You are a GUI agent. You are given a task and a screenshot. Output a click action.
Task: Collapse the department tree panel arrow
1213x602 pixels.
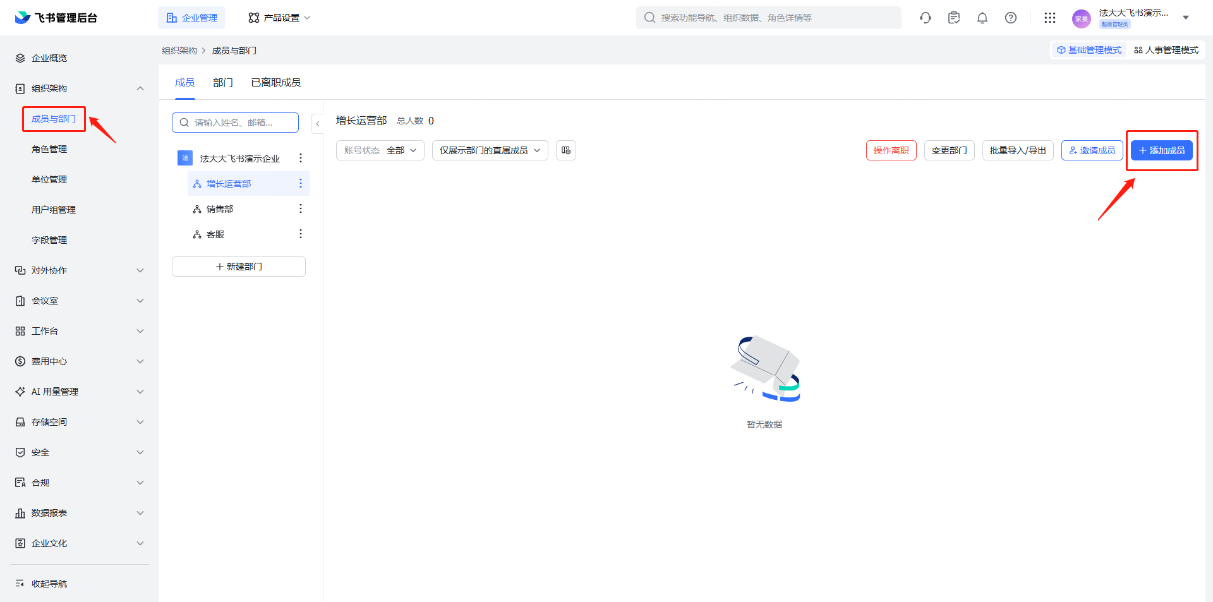point(318,124)
